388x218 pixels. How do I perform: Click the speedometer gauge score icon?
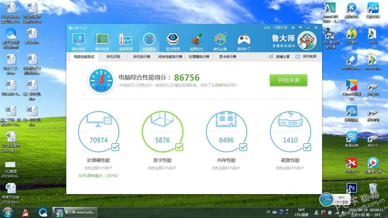101,81
